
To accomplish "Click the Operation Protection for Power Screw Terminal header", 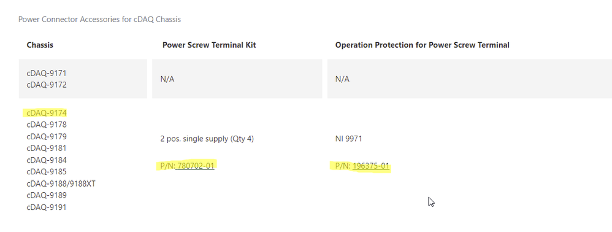I will point(423,45).
